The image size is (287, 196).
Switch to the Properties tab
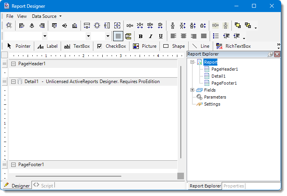pos(234,186)
